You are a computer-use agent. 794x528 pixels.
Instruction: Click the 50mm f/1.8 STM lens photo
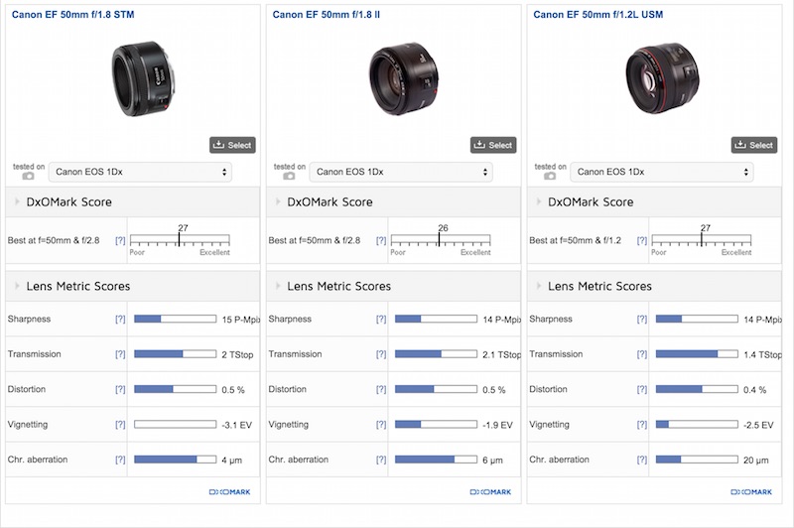coord(143,79)
